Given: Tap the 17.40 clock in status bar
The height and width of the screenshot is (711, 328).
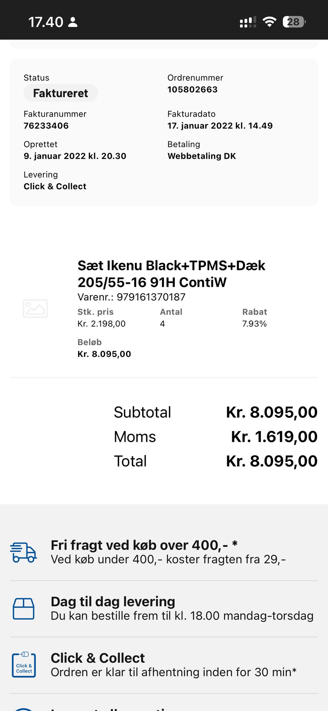Looking at the screenshot, I should (45, 22).
